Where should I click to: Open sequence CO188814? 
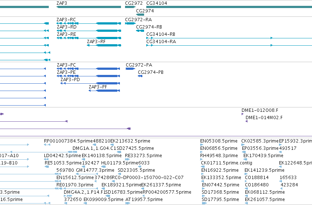click(257, 178)
